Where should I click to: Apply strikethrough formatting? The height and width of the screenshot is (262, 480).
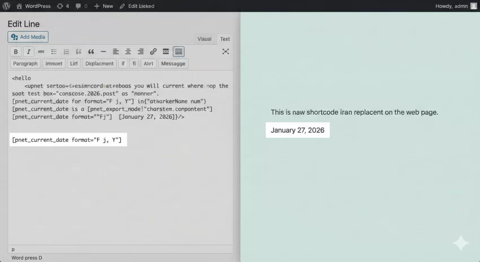[41, 52]
